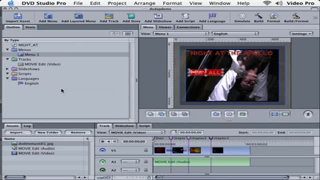The image size is (320, 180).
Task: Switch to the Connections tab
Action: tap(188, 27)
